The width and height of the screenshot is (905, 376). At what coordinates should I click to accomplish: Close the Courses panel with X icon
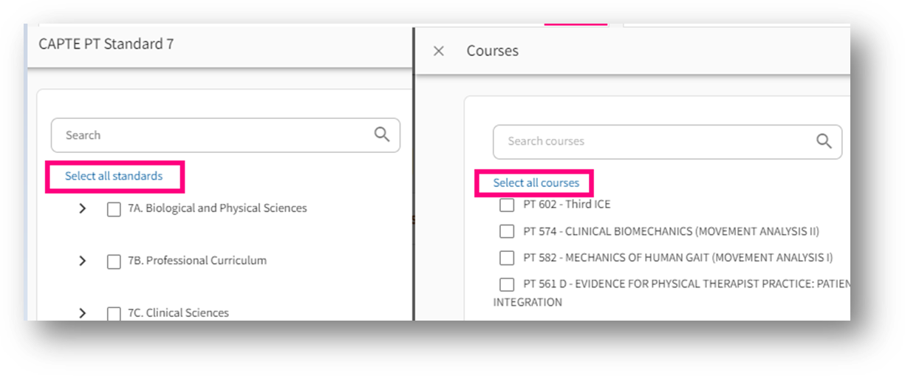(x=439, y=51)
